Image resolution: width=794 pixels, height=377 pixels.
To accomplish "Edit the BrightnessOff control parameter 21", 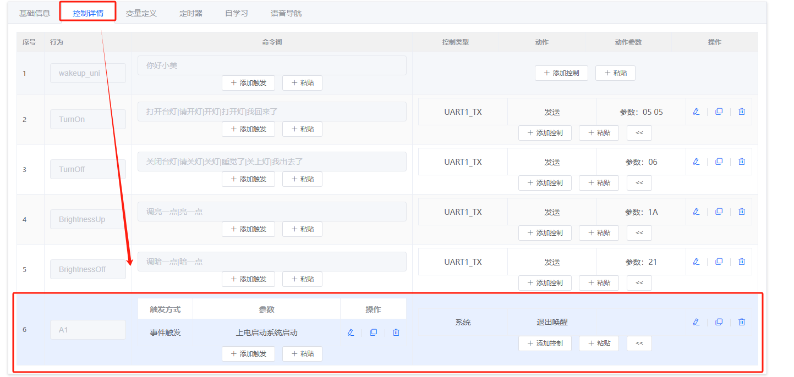I will (x=696, y=262).
